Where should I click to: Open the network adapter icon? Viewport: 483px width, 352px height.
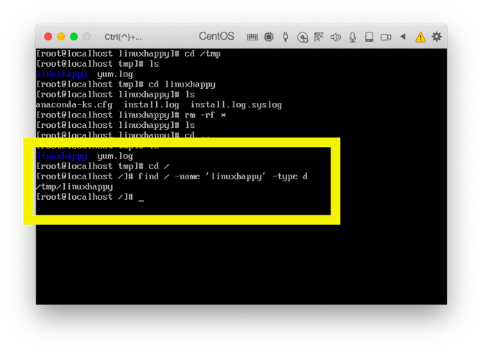319,37
